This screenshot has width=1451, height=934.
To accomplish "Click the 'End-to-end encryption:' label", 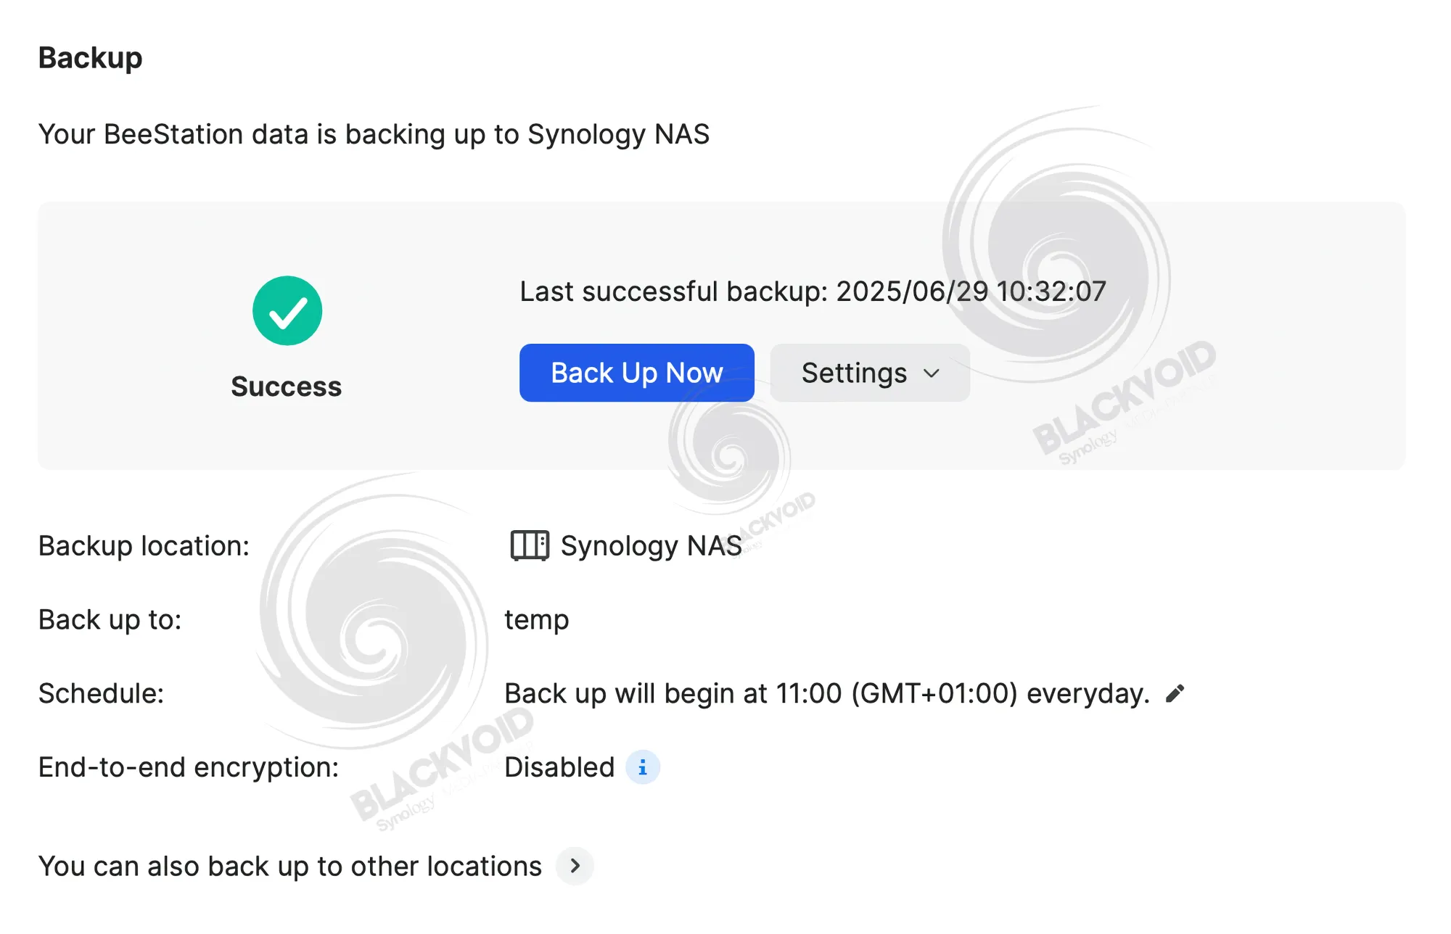I will click(189, 767).
